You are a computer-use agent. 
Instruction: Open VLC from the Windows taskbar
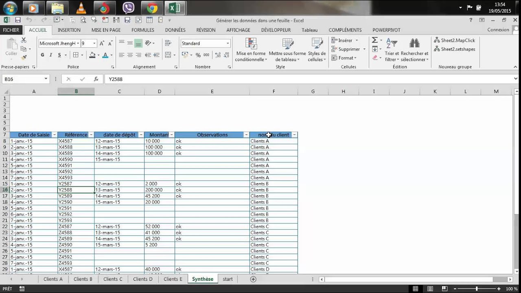pyautogui.click(x=81, y=8)
